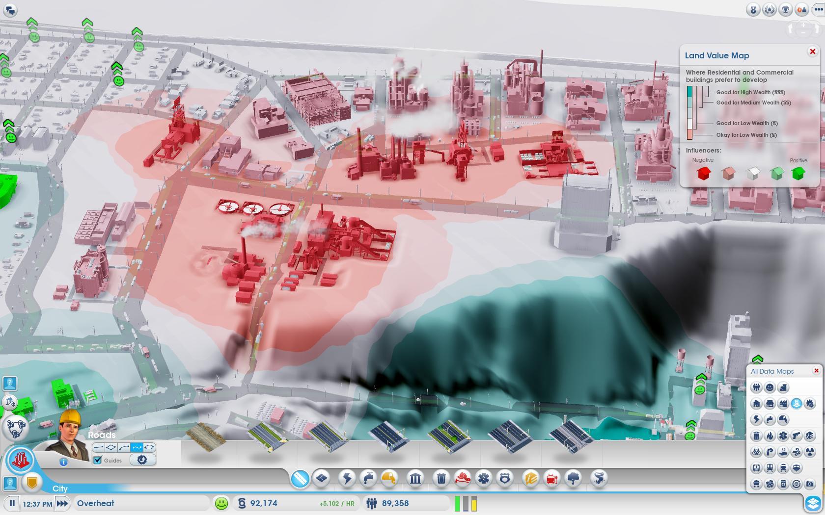825x515 pixels.
Task: Pause the game simulation
Action: 12,503
